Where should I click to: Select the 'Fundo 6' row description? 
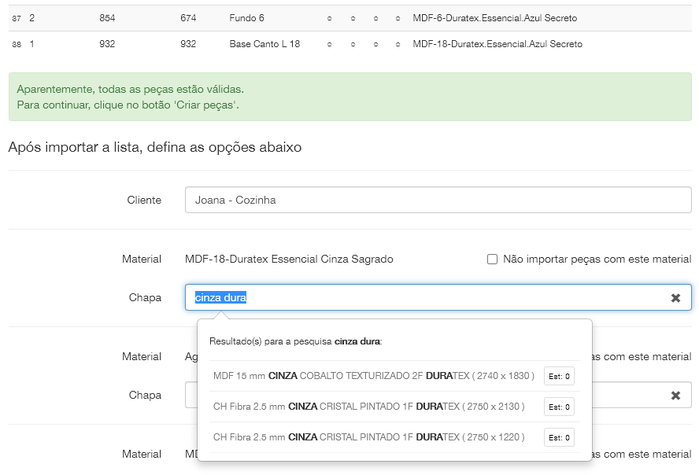[x=248, y=18]
